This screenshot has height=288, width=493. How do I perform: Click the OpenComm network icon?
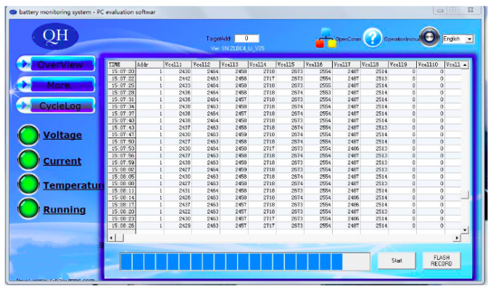(x=326, y=38)
